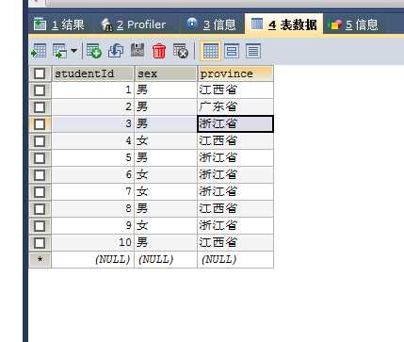404x342 pixels.
Task: Check the checkbox for studentId 1 row
Action: point(40,90)
